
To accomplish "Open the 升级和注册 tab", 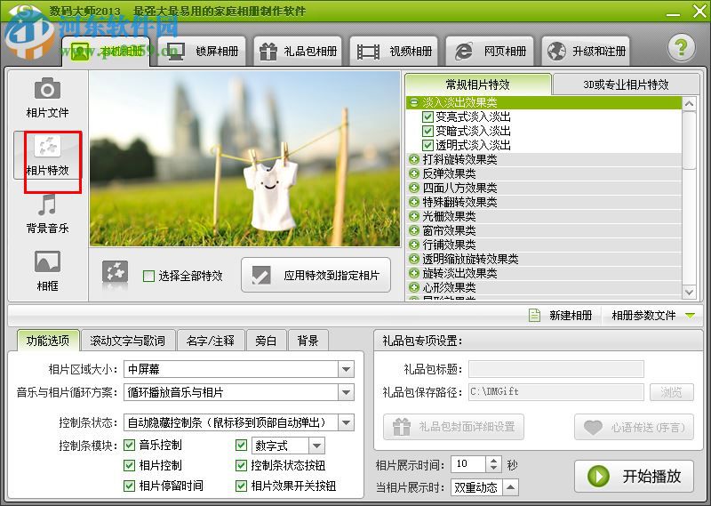I will click(x=586, y=52).
